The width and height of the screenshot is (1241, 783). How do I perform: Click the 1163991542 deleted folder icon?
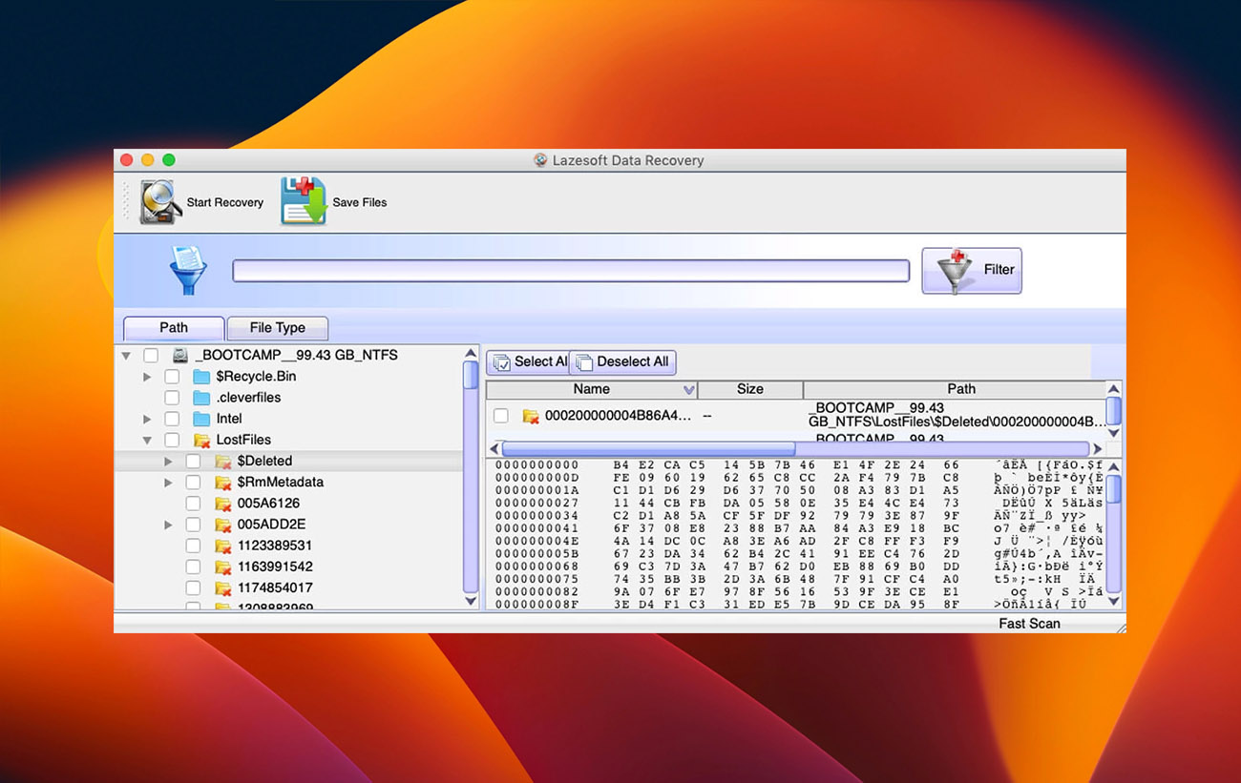pos(222,567)
